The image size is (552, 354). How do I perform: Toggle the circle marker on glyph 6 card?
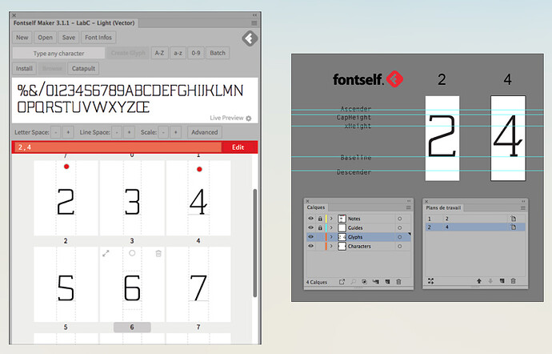[132, 253]
